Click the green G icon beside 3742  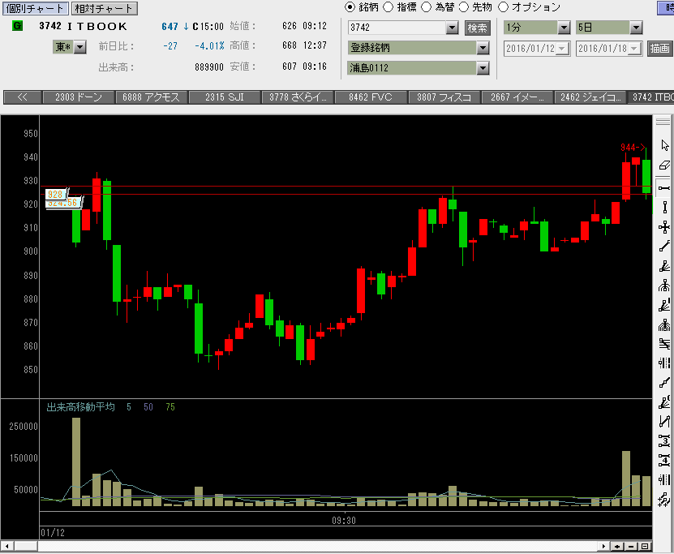pyautogui.click(x=17, y=26)
